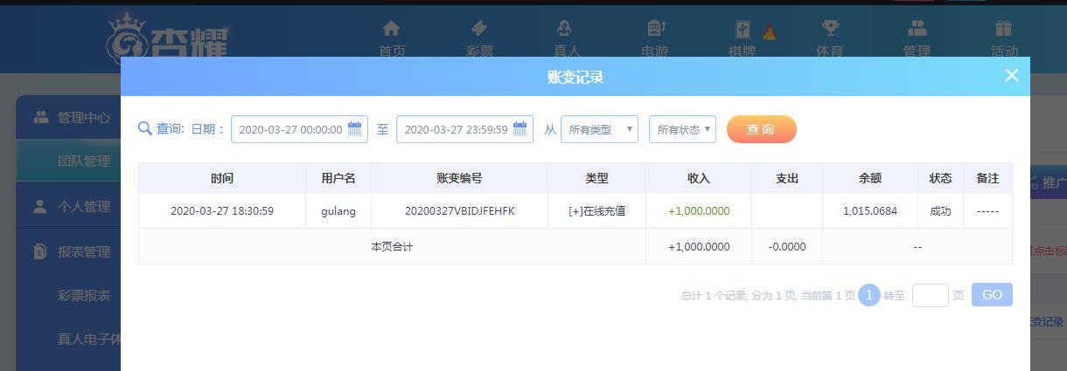Expand the 所有类型 dropdown
This screenshot has height=371, width=1067.
[x=599, y=129]
